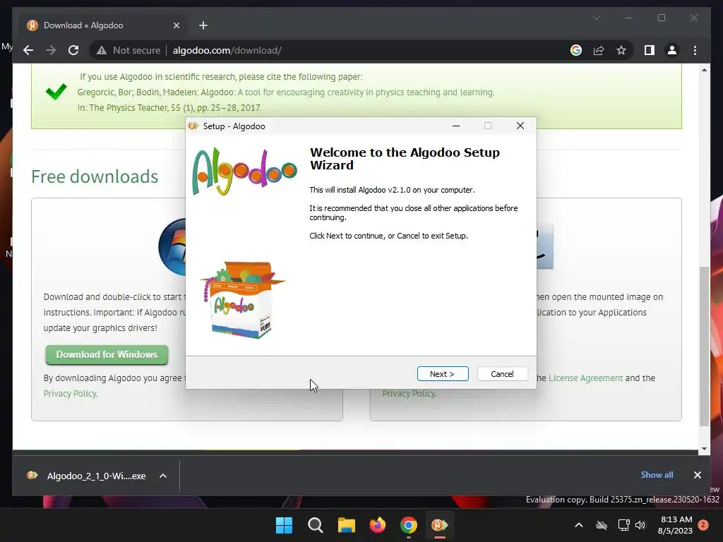The height and width of the screenshot is (542, 723).
Task: Switch to Chrome in taskbar
Action: pos(409,525)
